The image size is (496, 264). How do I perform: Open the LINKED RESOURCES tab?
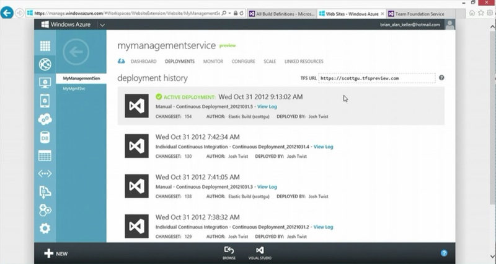click(x=304, y=61)
